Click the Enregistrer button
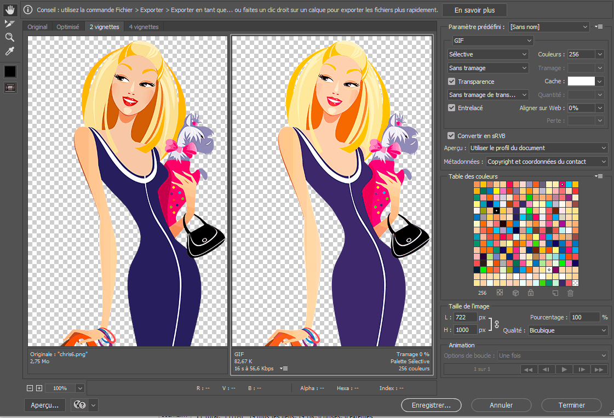 point(432,405)
